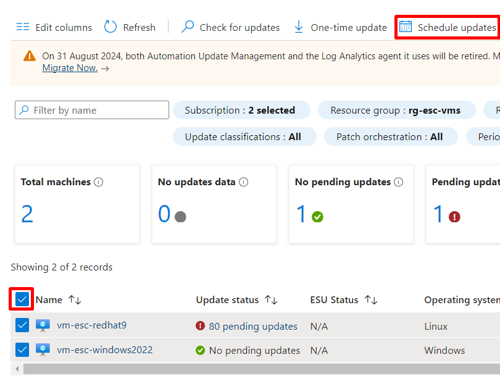Uncheck the vm-esc-windows2022 row checkbox
Image resolution: width=500 pixels, height=376 pixels.
(22, 350)
